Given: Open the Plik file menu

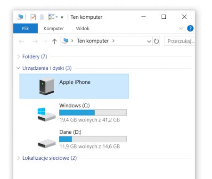Looking at the screenshot, I should pyautogui.click(x=25, y=28).
